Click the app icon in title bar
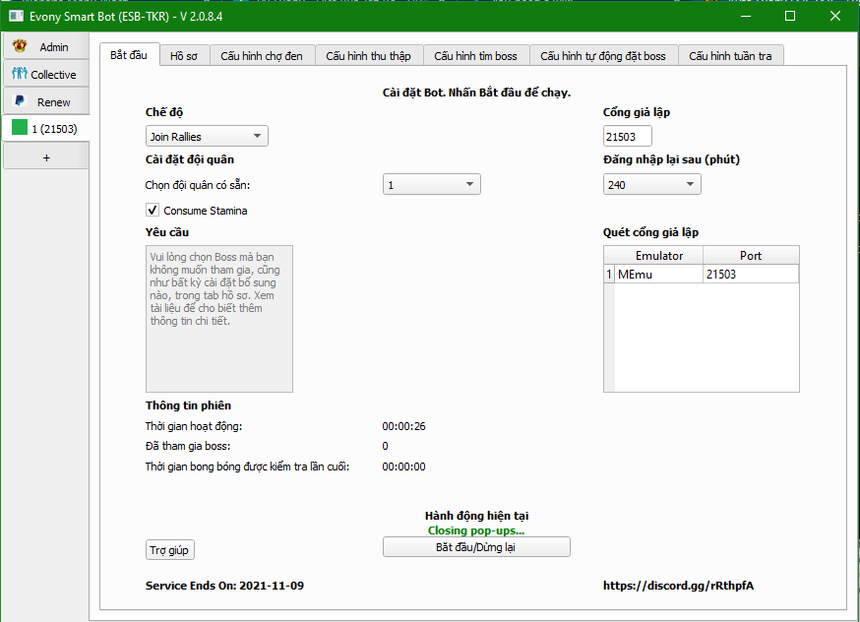 17,16
